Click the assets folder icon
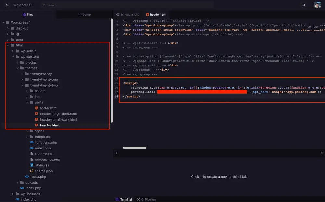The image size is (325, 202). (x=32, y=91)
